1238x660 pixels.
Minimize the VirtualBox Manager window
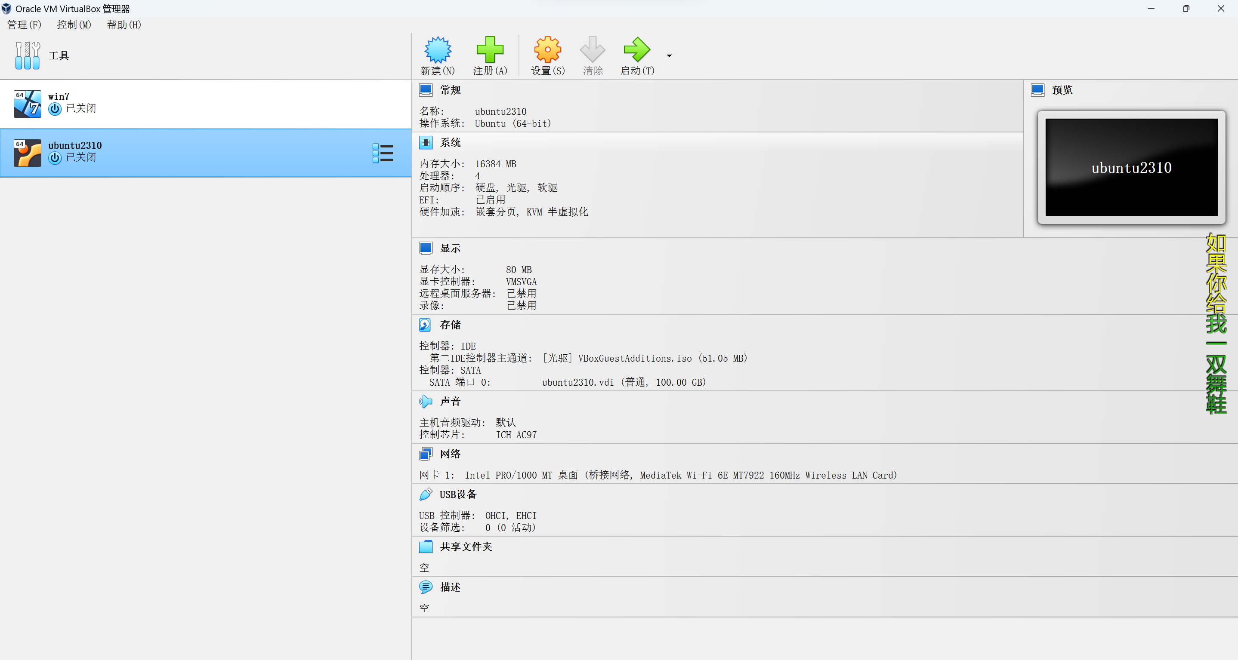(x=1151, y=9)
